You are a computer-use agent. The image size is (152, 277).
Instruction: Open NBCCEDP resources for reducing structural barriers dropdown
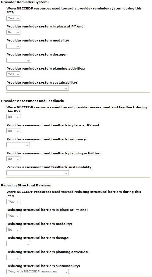tap(13, 202)
